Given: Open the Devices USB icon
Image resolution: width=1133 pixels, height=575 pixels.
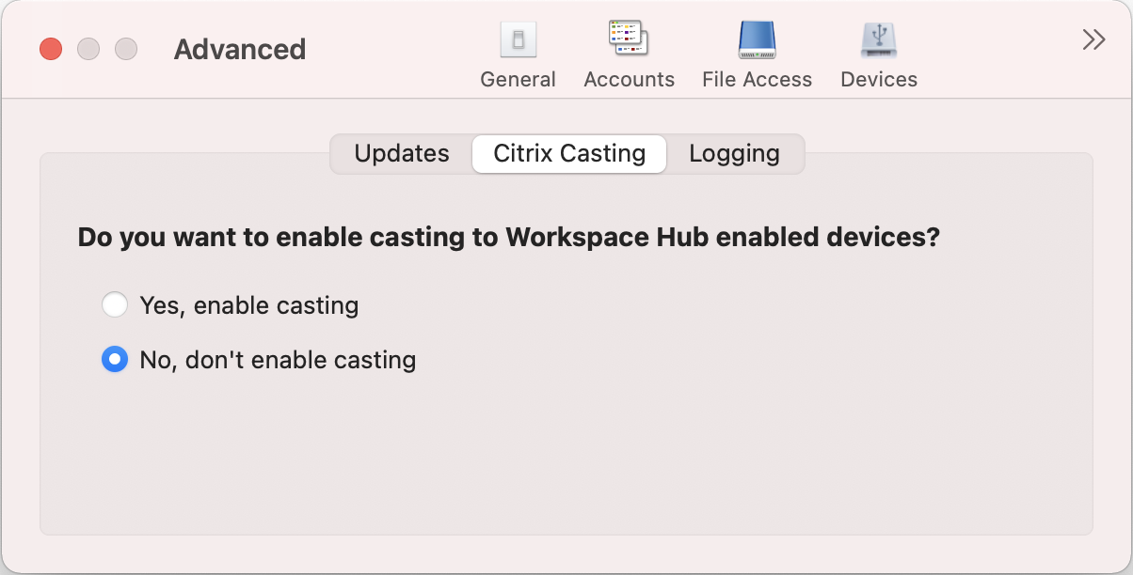Looking at the screenshot, I should (x=879, y=40).
